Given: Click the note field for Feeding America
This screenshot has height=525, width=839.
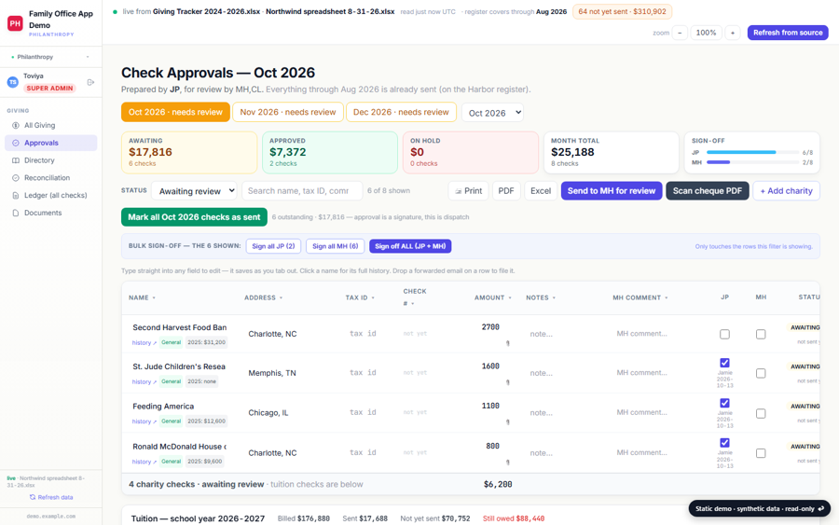Looking at the screenshot, I should pyautogui.click(x=565, y=413).
